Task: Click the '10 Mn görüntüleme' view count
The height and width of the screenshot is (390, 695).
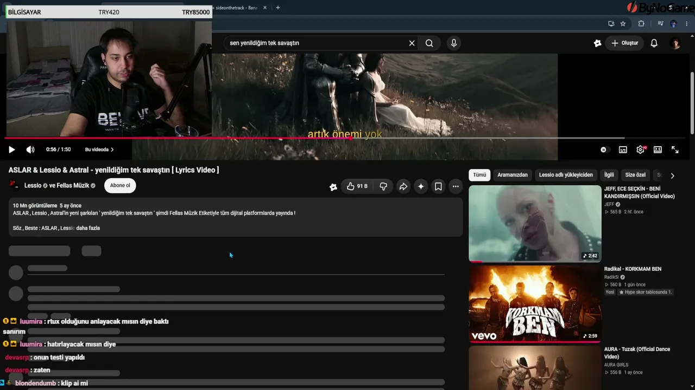Action: [x=35, y=206]
